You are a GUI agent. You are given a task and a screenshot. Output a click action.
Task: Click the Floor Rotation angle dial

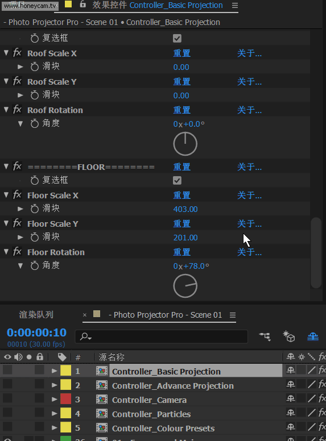coord(185,286)
